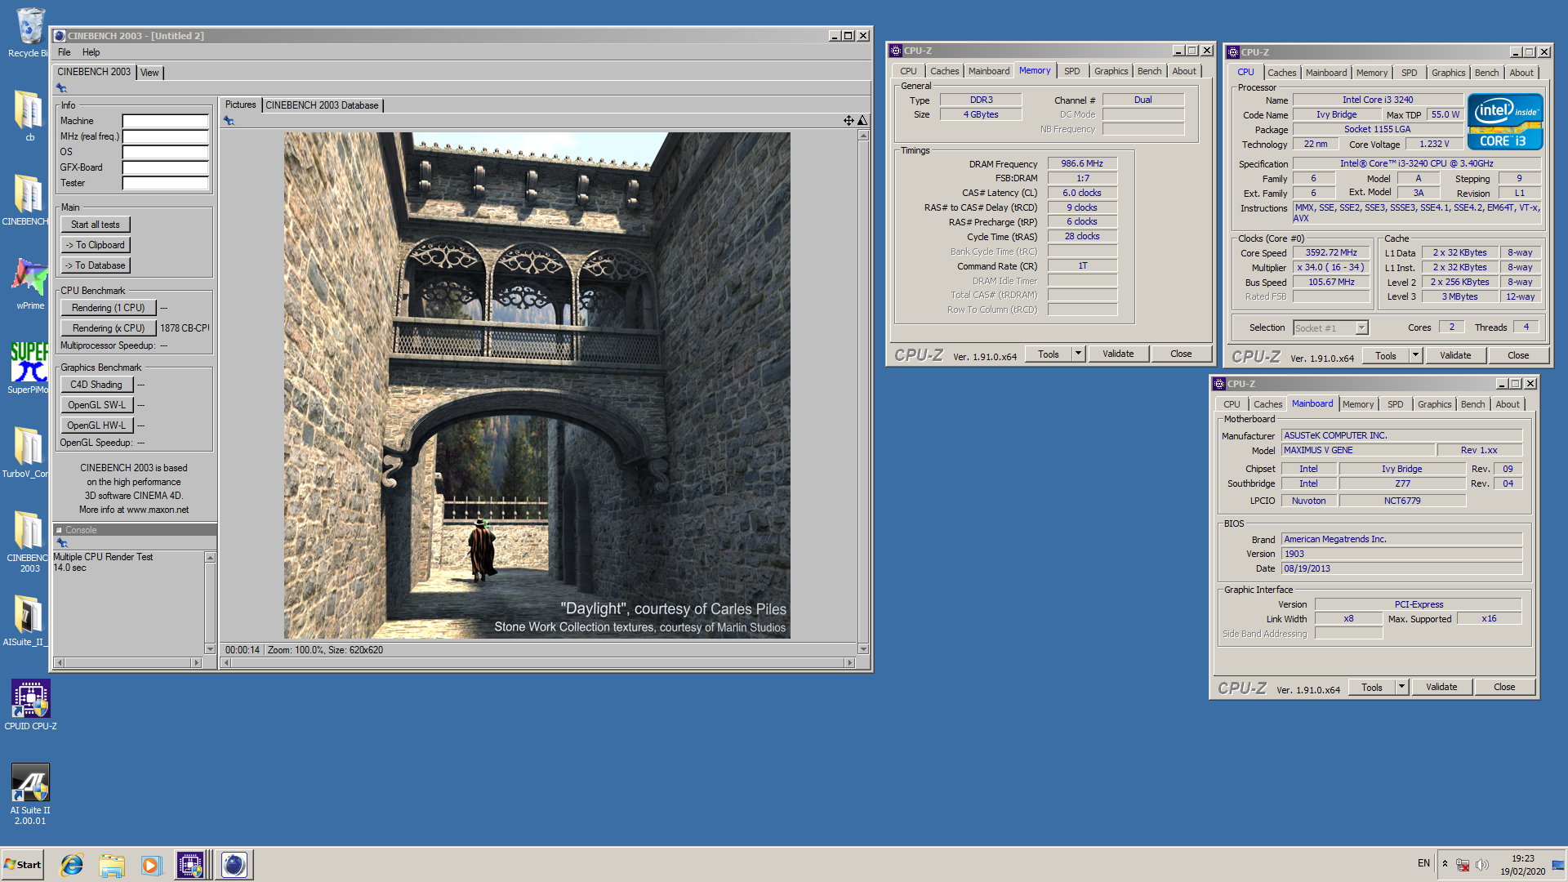1568x882 pixels.
Task: Open Windows Explorer from taskbar
Action: (x=112, y=865)
